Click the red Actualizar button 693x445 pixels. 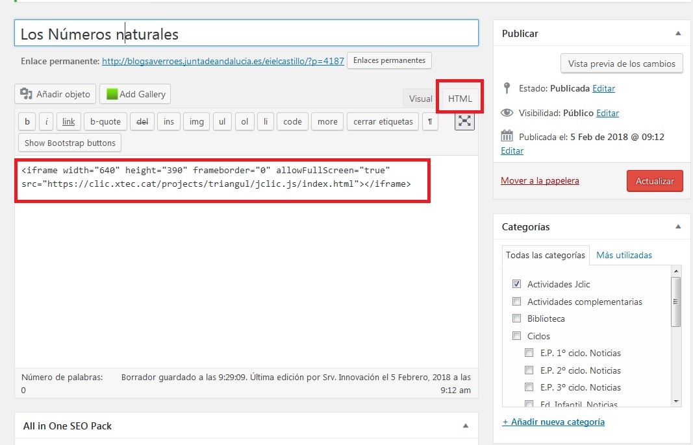click(655, 181)
